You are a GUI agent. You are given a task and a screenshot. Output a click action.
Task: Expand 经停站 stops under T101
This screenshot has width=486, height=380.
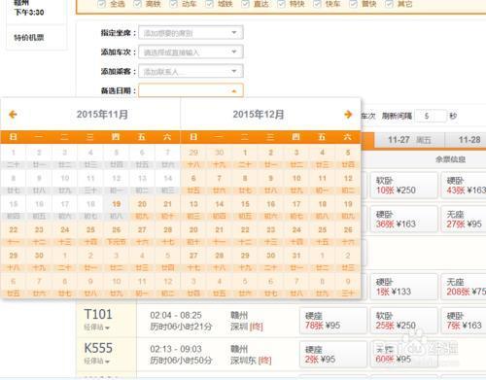(x=97, y=328)
